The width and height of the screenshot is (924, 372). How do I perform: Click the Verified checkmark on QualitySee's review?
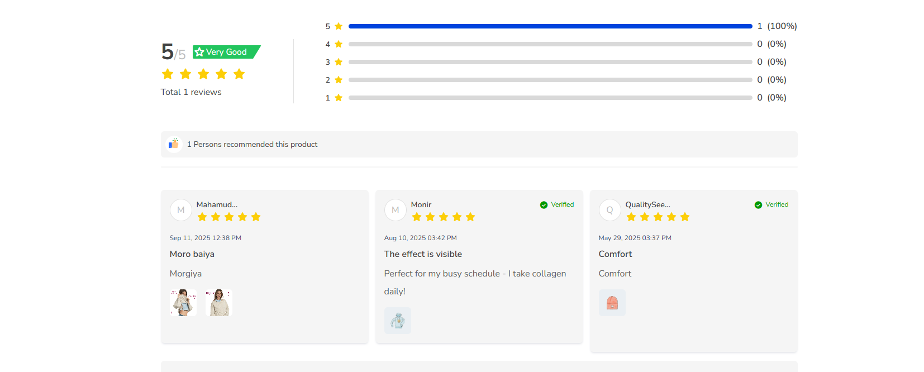(758, 205)
